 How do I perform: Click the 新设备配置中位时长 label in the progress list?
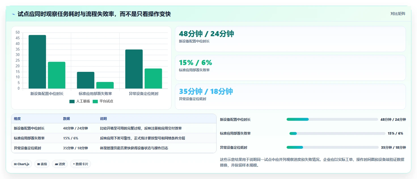coord(235,120)
